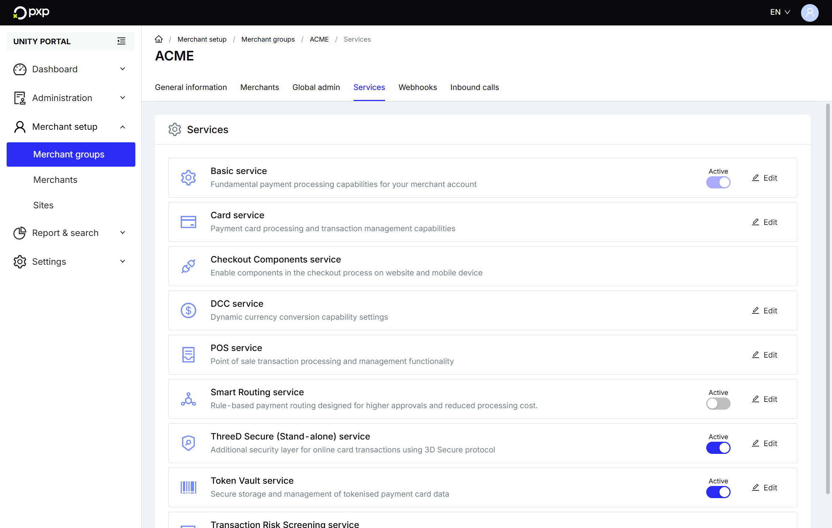
Task: Click the Checkout Components plug icon
Action: (188, 266)
